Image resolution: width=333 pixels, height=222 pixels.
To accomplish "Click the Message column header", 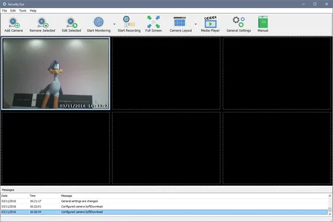I will click(x=67, y=196).
